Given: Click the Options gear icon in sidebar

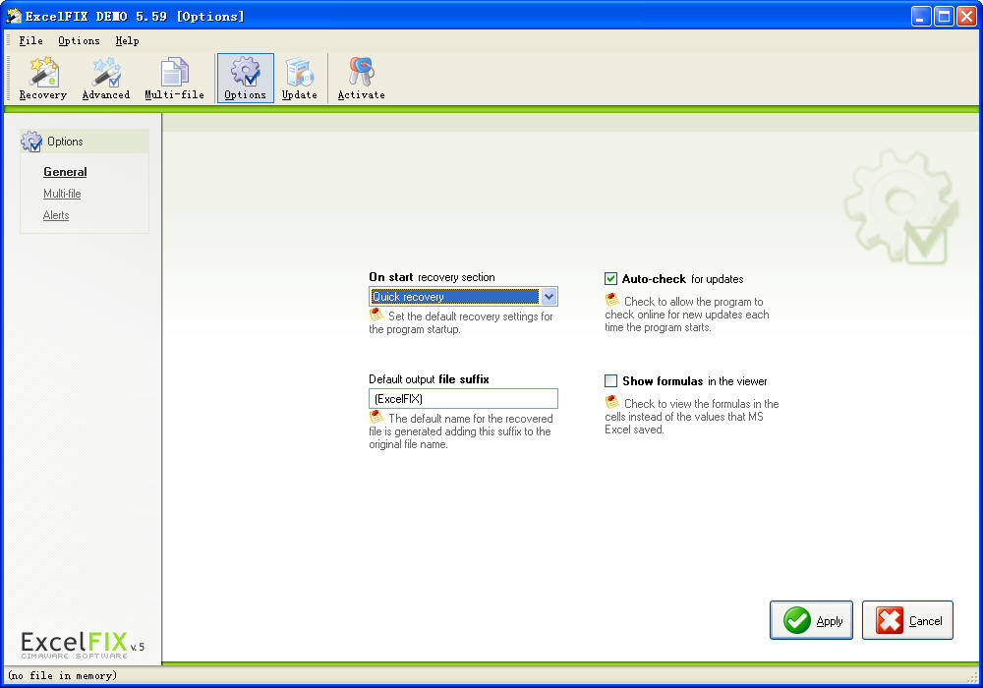Looking at the screenshot, I should [31, 142].
